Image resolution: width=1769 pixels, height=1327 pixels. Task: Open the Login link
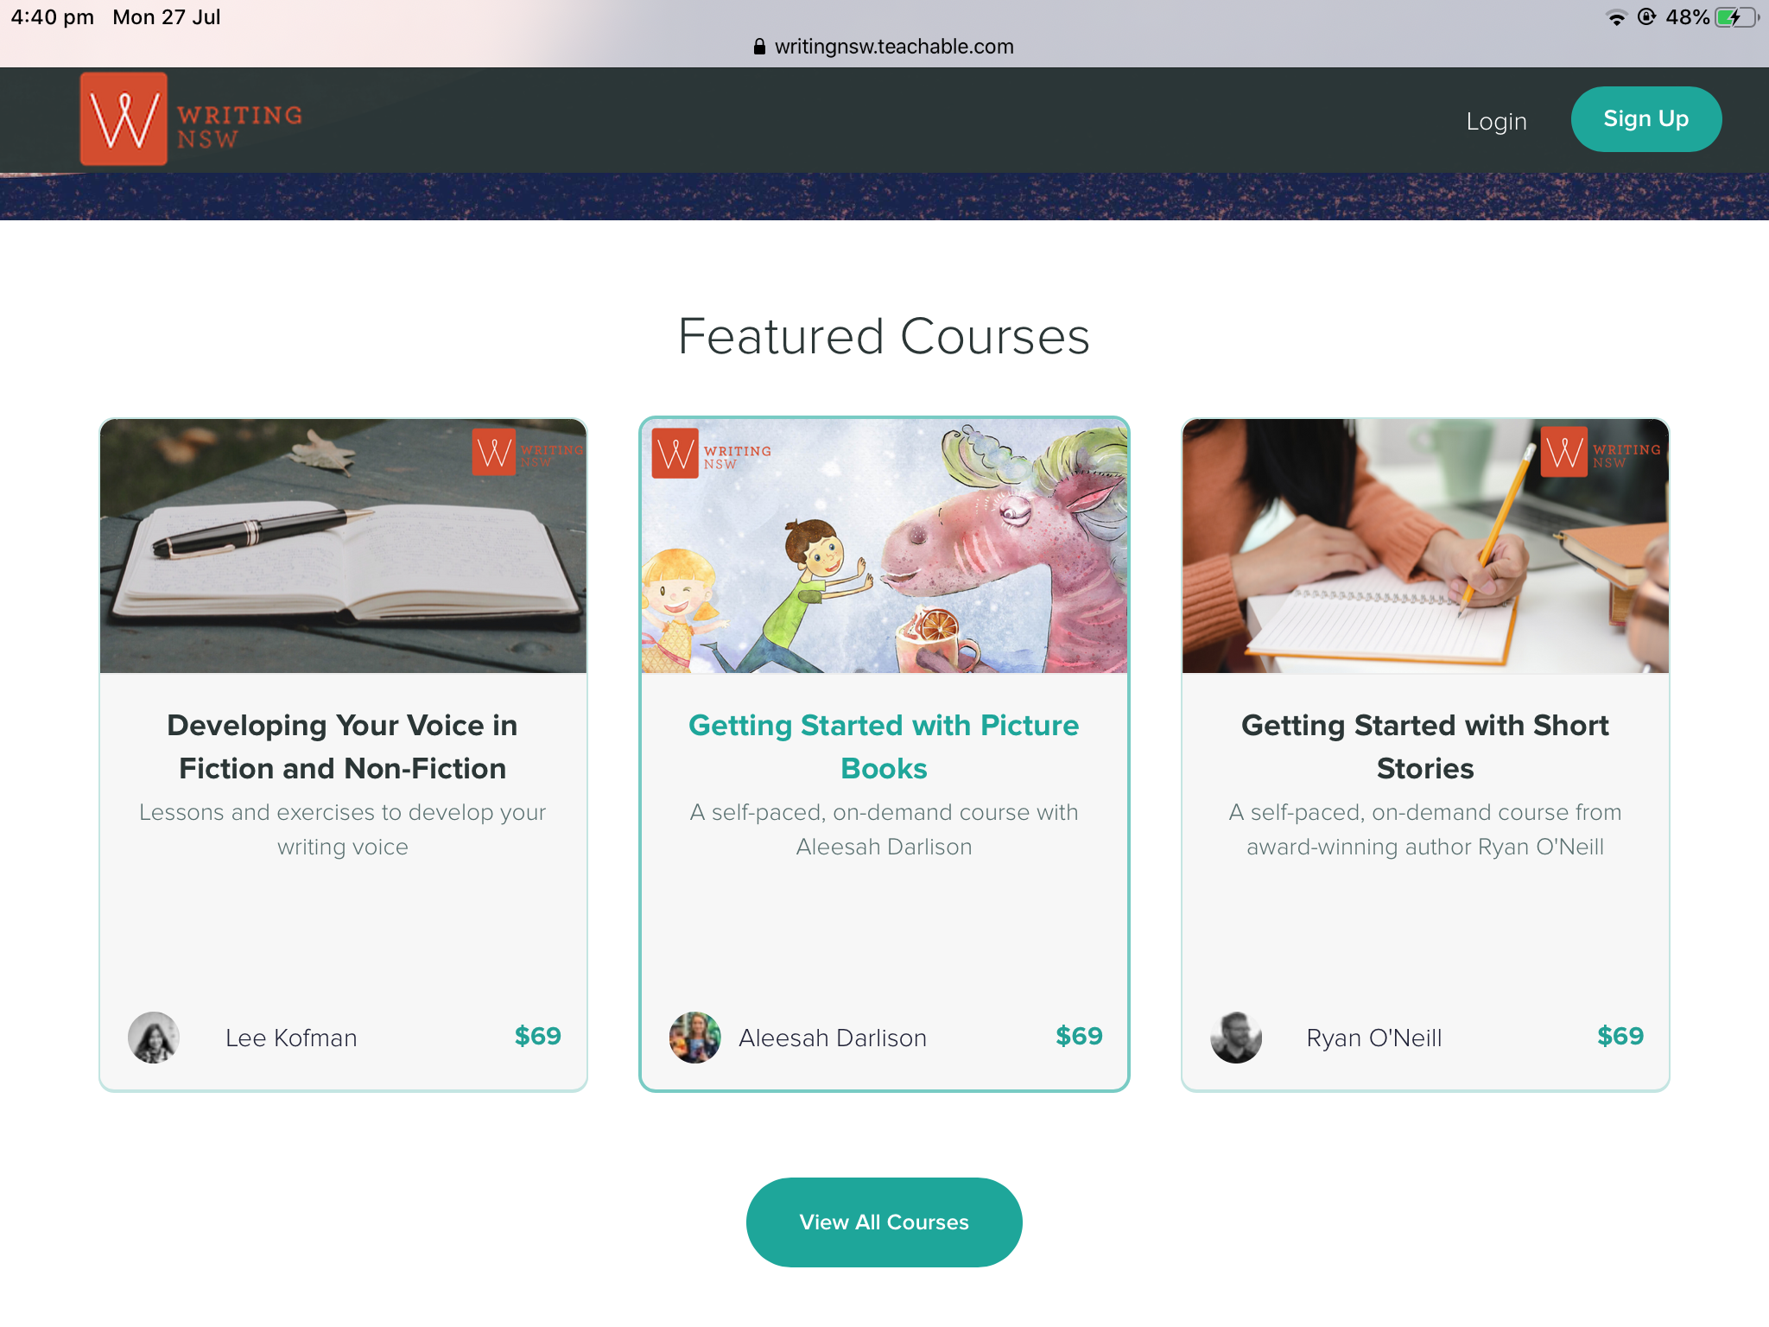pos(1496,121)
